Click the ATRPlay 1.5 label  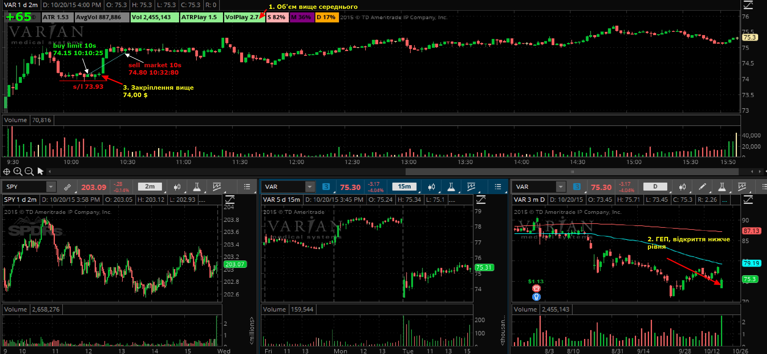[201, 17]
